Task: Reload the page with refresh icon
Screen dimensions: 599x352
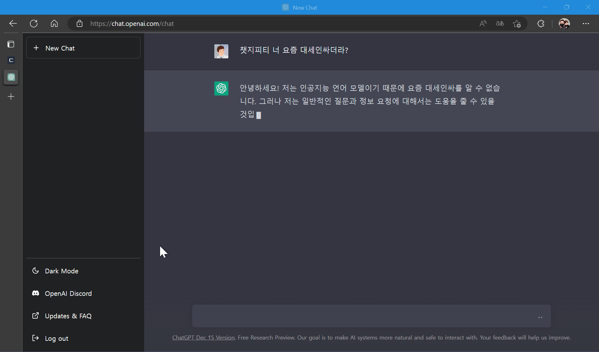Action: pyautogui.click(x=34, y=23)
